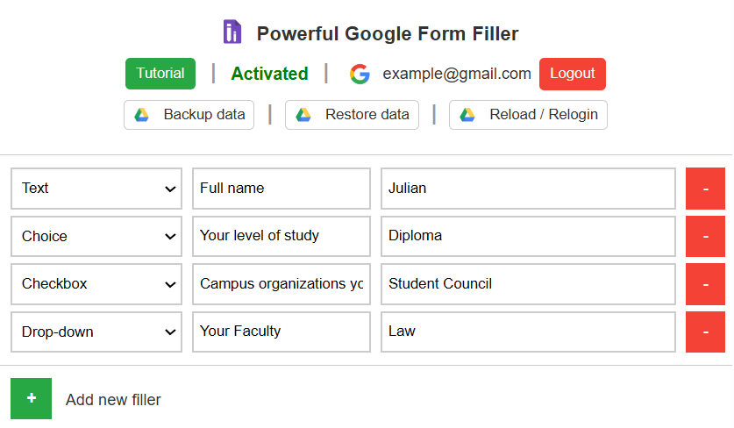The image size is (734, 428).
Task: Click the Google logo icon
Action: [360, 74]
